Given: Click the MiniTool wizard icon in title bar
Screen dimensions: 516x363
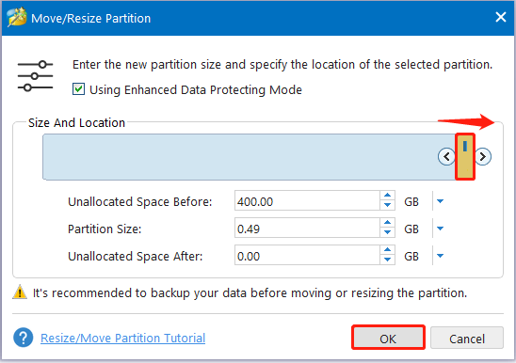Looking at the screenshot, I should (16, 17).
